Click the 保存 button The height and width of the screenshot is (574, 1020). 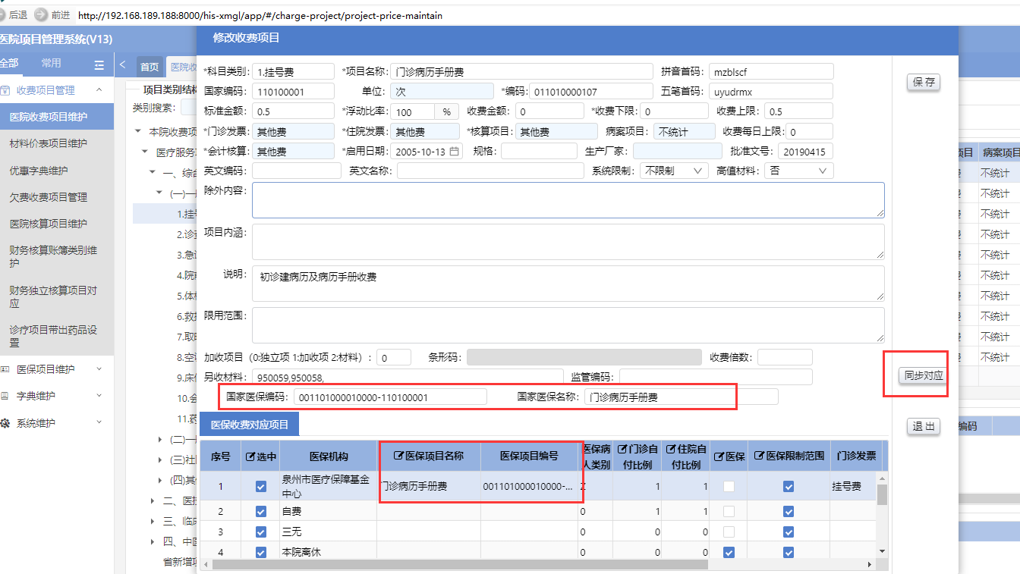point(924,82)
